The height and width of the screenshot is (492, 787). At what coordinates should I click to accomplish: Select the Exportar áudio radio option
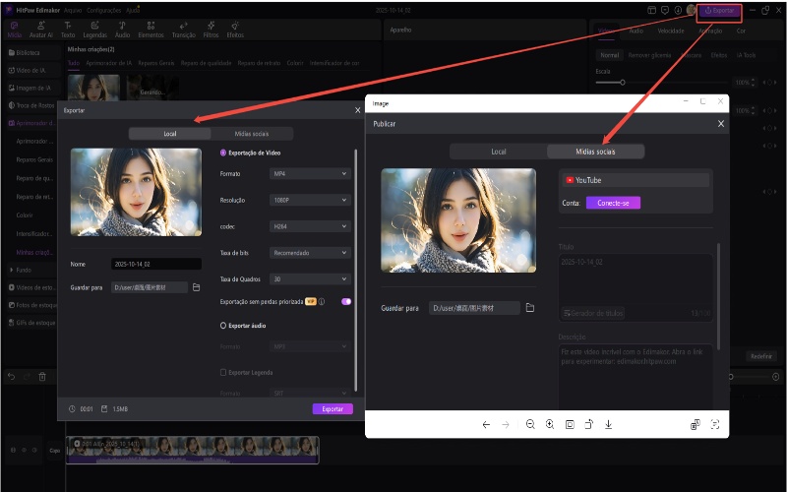(x=223, y=326)
